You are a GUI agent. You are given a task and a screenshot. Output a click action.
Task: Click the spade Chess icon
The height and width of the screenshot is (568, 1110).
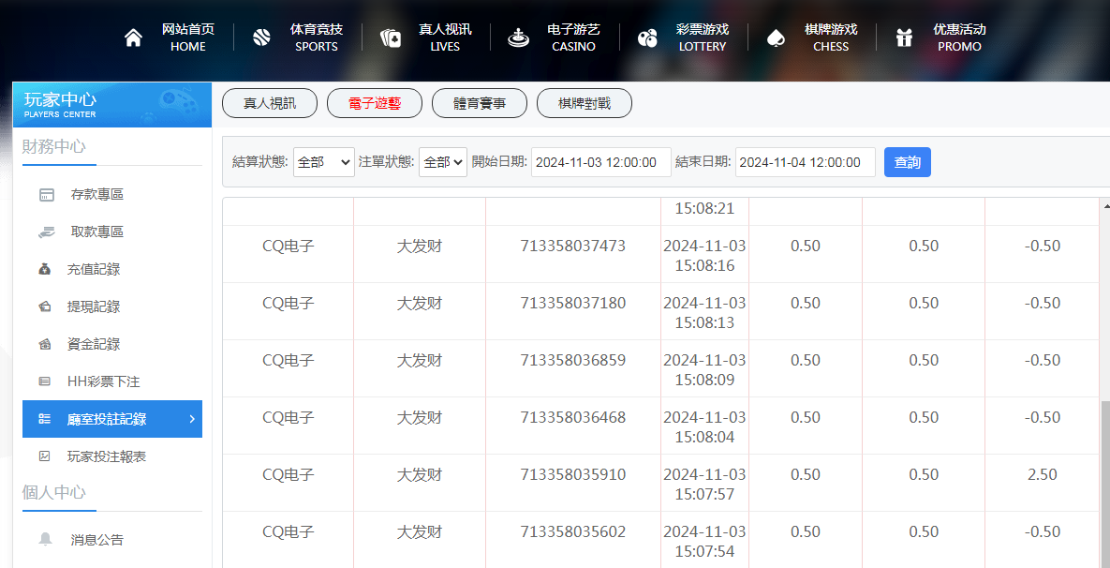[x=775, y=38]
